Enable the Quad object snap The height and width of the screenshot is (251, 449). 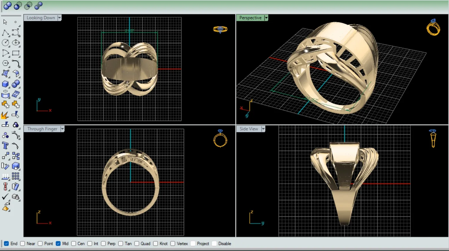[x=137, y=244]
